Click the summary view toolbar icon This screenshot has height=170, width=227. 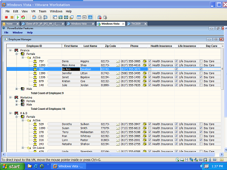(79, 17)
